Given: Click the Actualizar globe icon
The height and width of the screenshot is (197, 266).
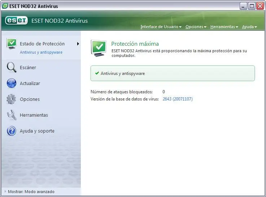Looking at the screenshot, I should pos(12,83).
